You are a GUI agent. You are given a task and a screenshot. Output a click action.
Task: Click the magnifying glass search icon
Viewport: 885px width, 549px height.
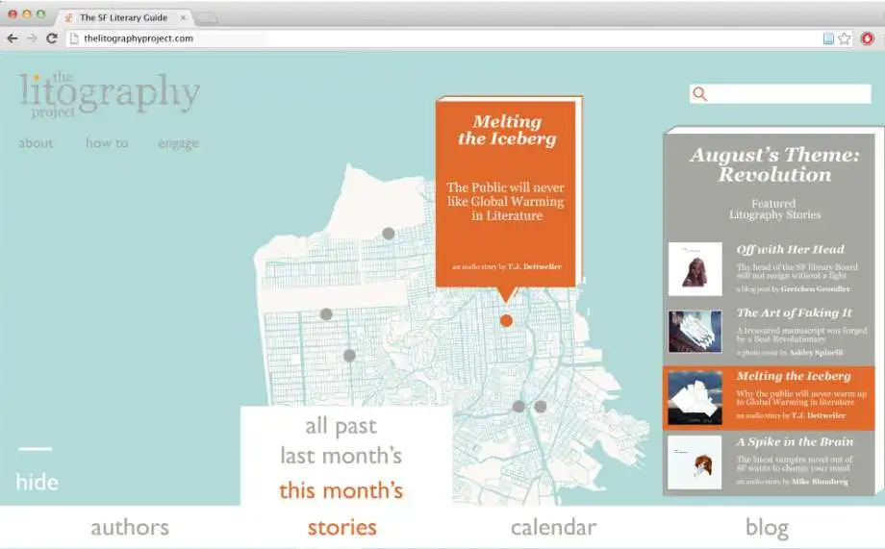(x=700, y=94)
